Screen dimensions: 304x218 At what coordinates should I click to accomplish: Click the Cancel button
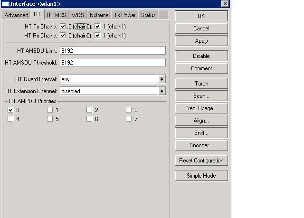(x=201, y=28)
